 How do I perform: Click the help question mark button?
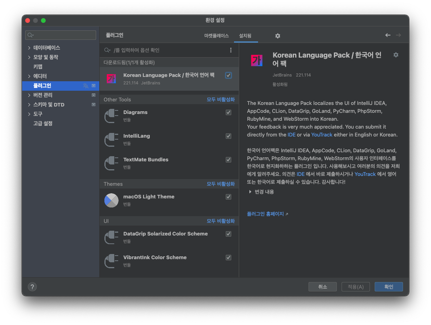32,287
